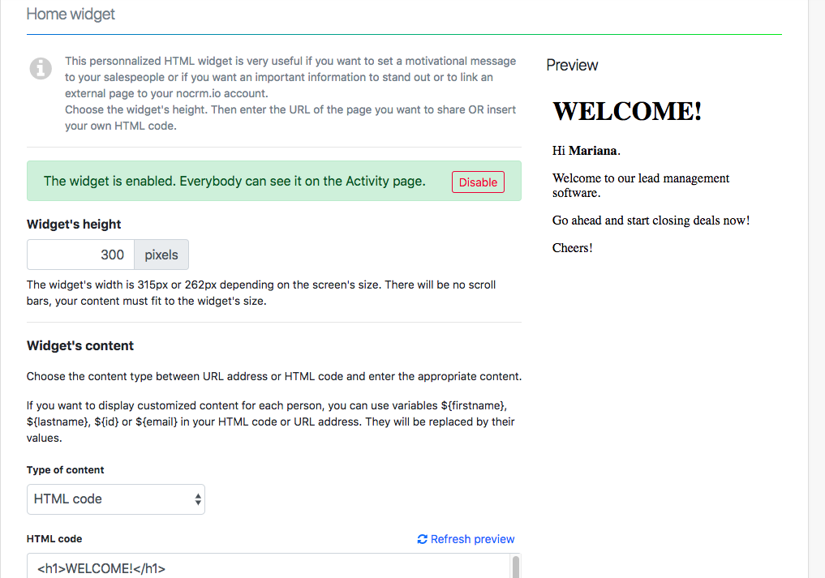Click the Preview heading
The image size is (825, 578).
(572, 66)
